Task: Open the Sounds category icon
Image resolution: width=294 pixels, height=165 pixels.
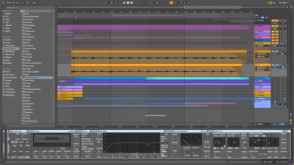Action: [4, 40]
